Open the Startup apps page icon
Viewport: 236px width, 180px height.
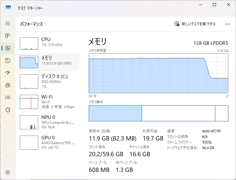[8, 73]
